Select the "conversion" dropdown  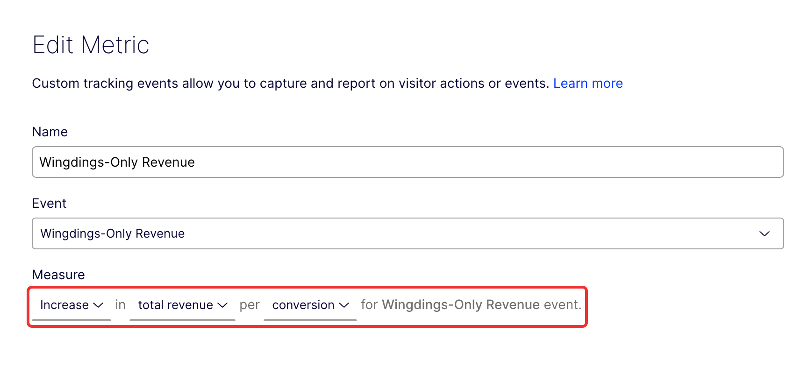point(303,305)
